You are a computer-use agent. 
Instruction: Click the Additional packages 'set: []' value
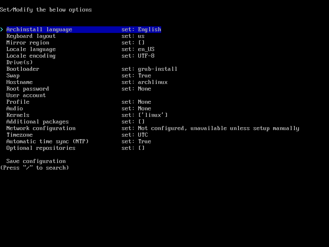click(133, 122)
